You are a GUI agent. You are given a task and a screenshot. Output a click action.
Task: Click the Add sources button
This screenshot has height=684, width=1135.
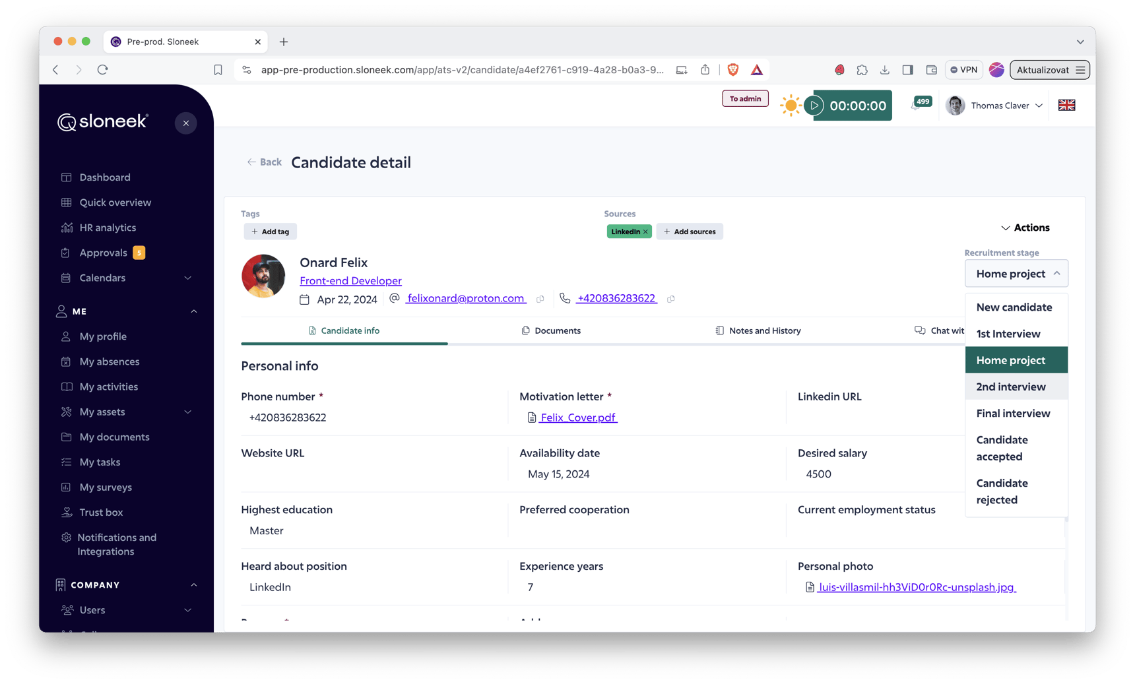690,232
